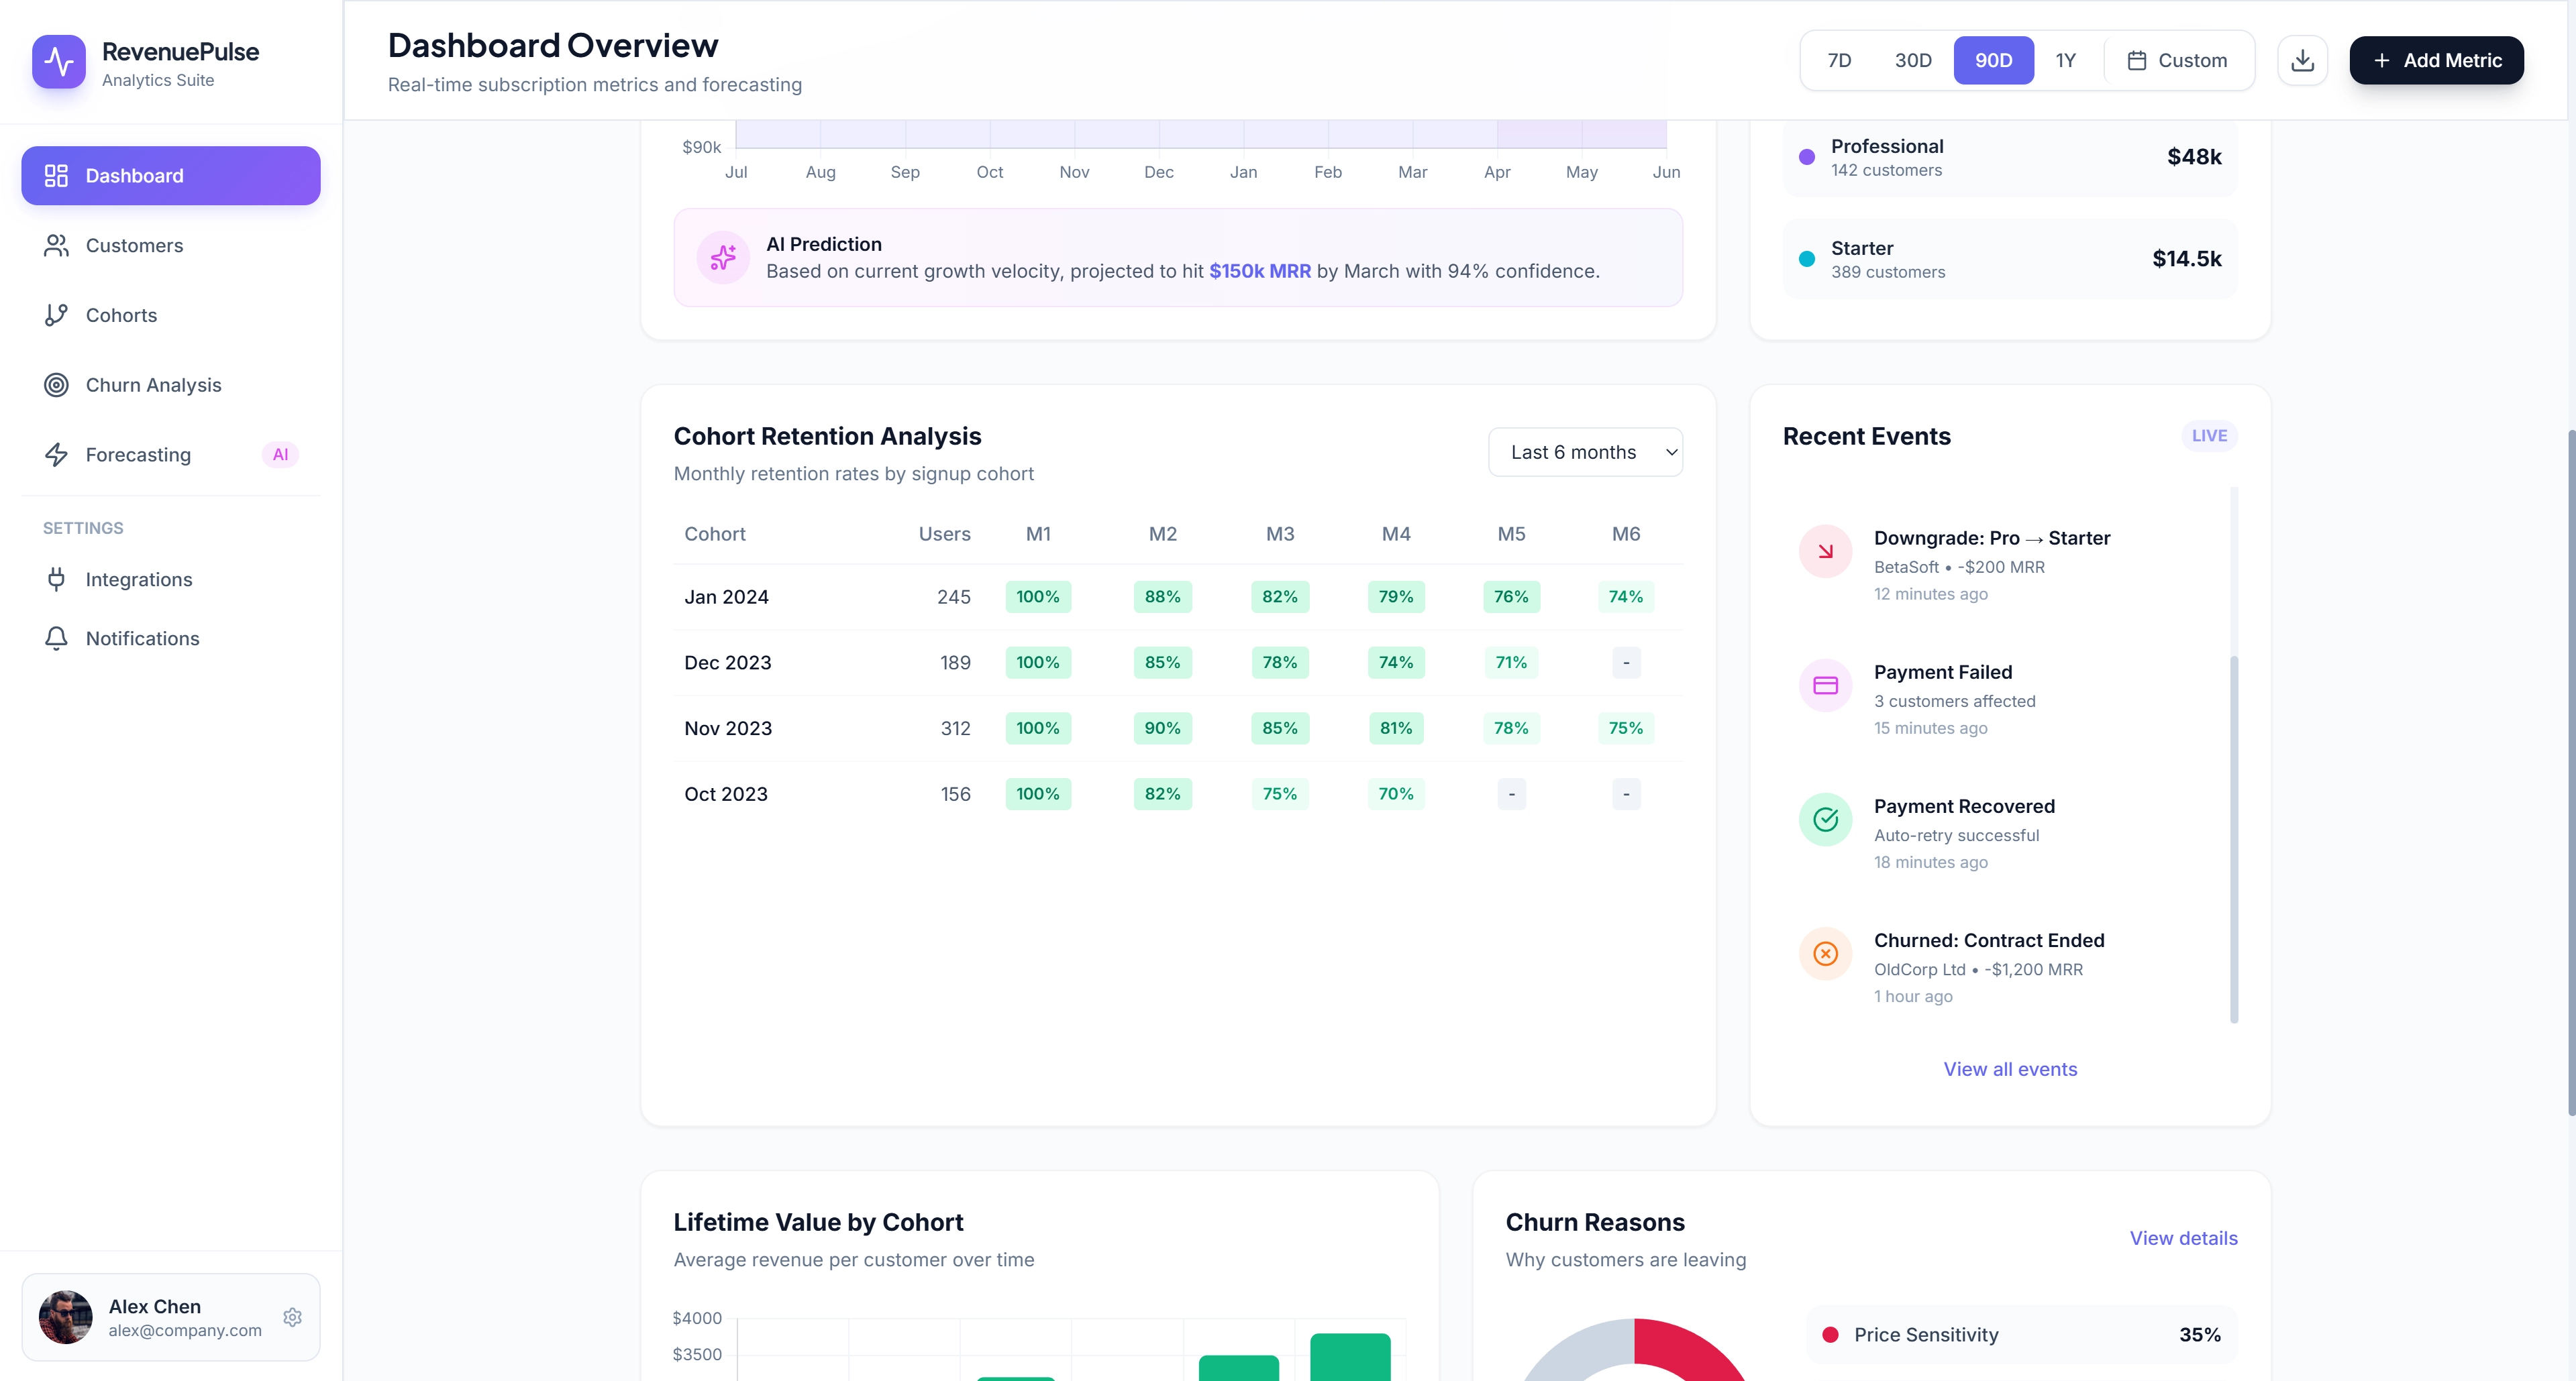Open the Last 6 months dropdown
This screenshot has width=2576, height=1381.
1585,451
